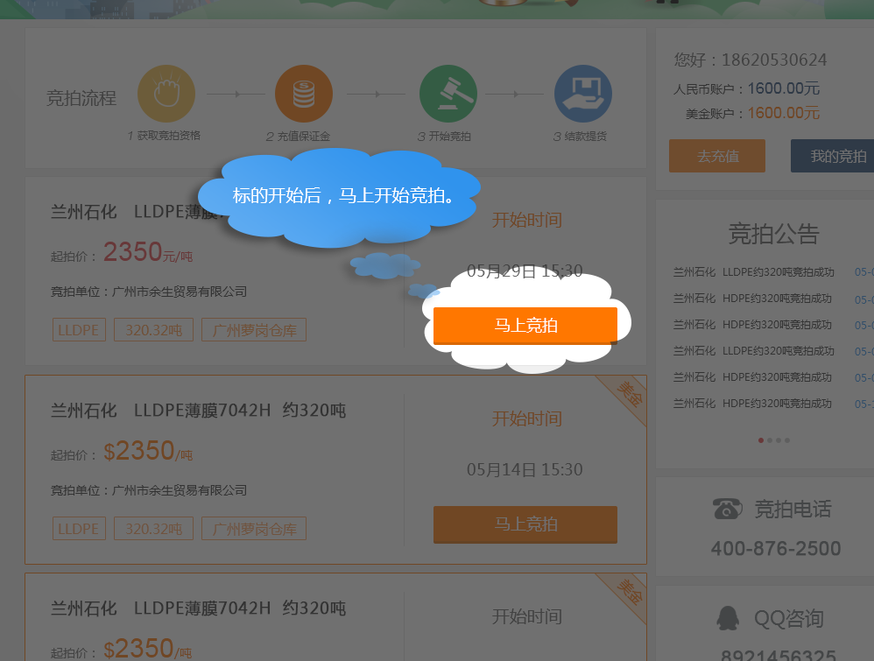Select the 广州萝岗仓库 tag in the second listing
The width and height of the screenshot is (874, 661).
254,528
